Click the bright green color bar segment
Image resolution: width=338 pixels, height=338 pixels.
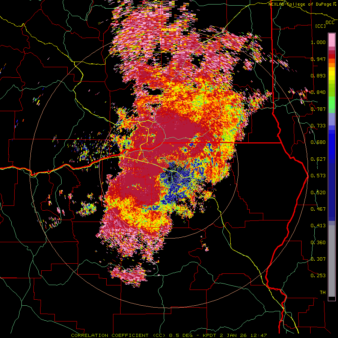tap(332, 103)
